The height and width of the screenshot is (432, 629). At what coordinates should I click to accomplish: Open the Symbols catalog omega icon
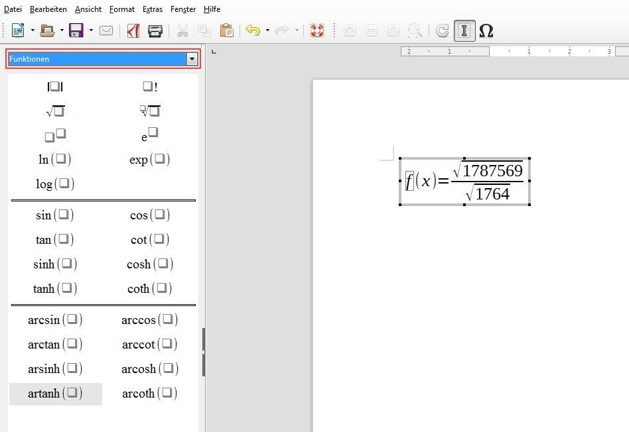(x=486, y=30)
